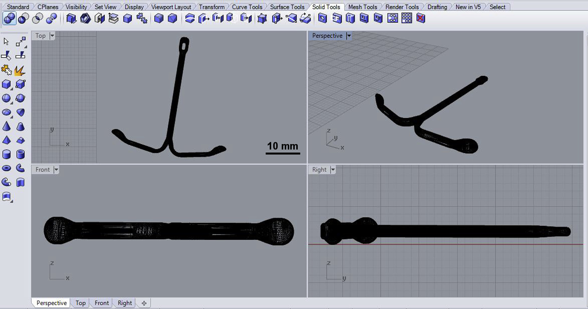The image size is (588, 309).
Task: Open the Surface Tools toolbar tab
Action: [287, 7]
